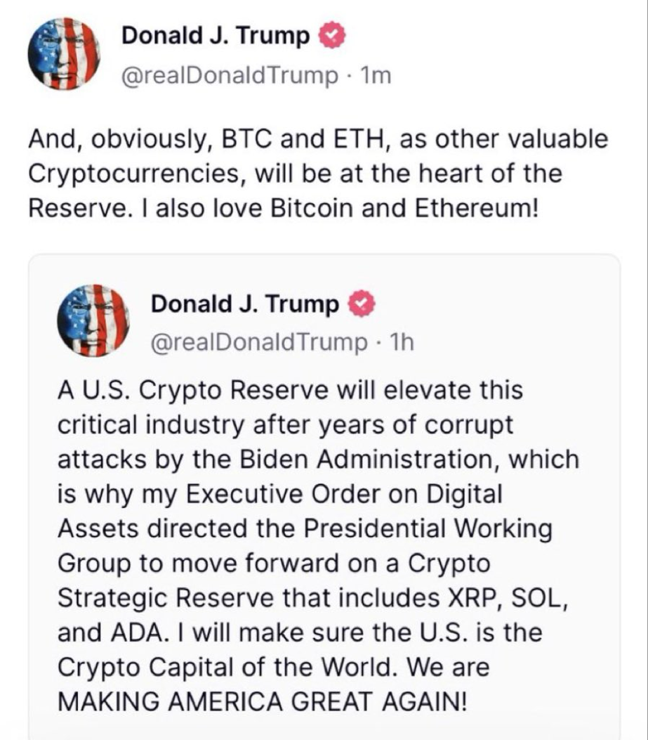Click "Group to move forward on a Crypto" line
The width and height of the screenshot is (648, 740).
point(273,564)
